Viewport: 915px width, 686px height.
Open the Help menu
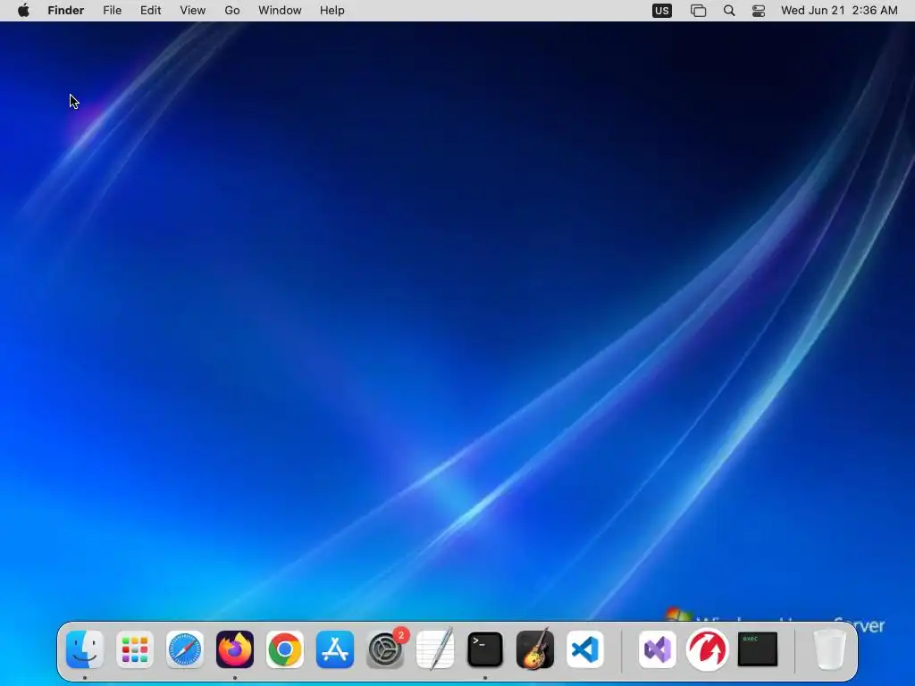pos(332,11)
